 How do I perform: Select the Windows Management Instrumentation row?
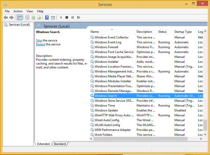click(146, 71)
